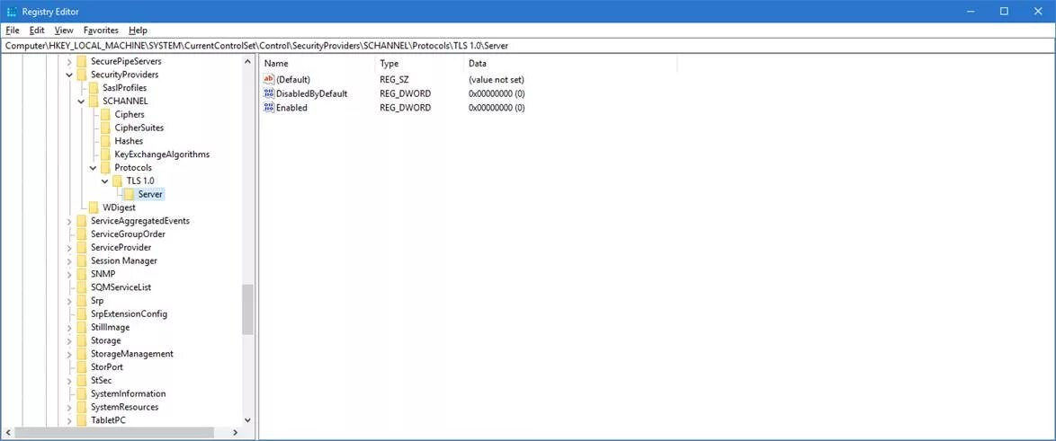Open the Edit menu

37,31
